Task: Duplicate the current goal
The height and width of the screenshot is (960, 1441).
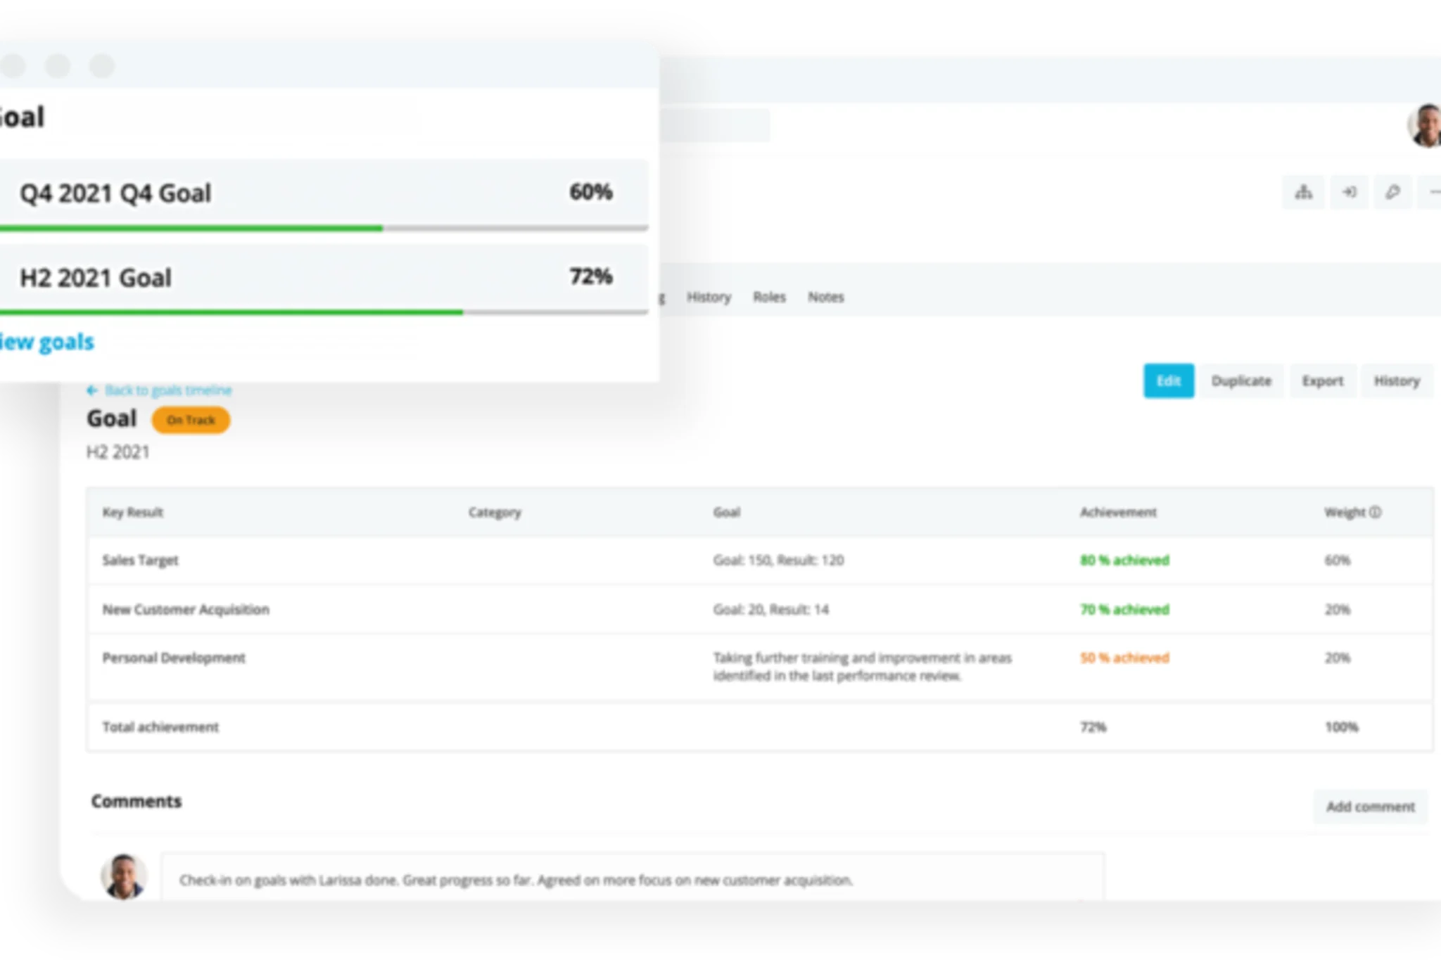Action: click(x=1242, y=380)
